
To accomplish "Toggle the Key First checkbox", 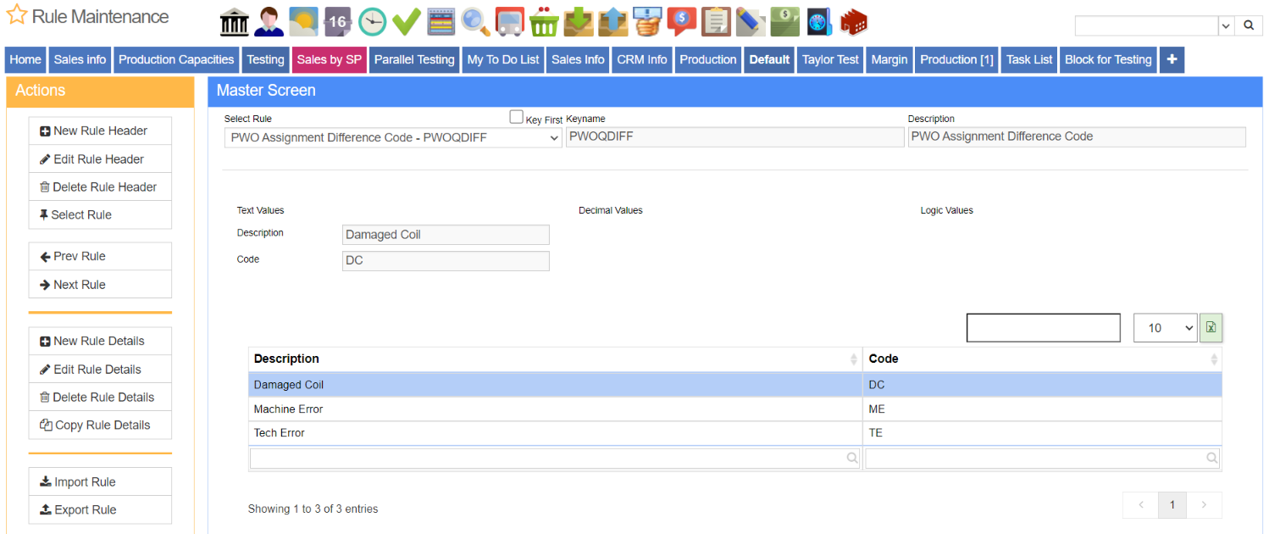I will (516, 117).
